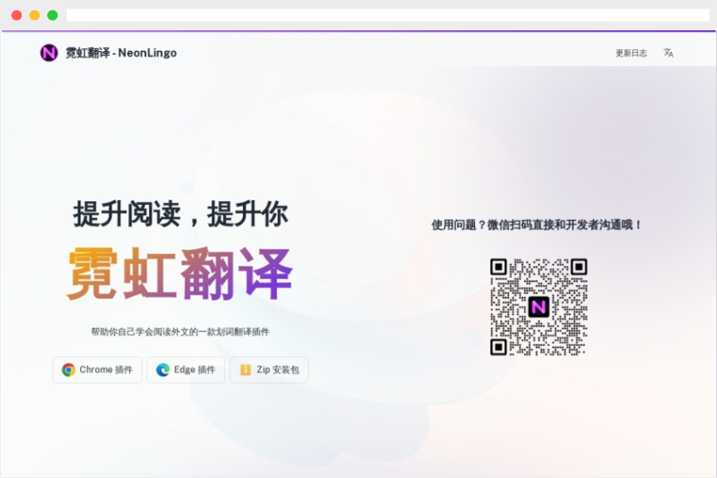Click the WeChat QR code image
This screenshot has height=478, width=717.
[x=538, y=307]
